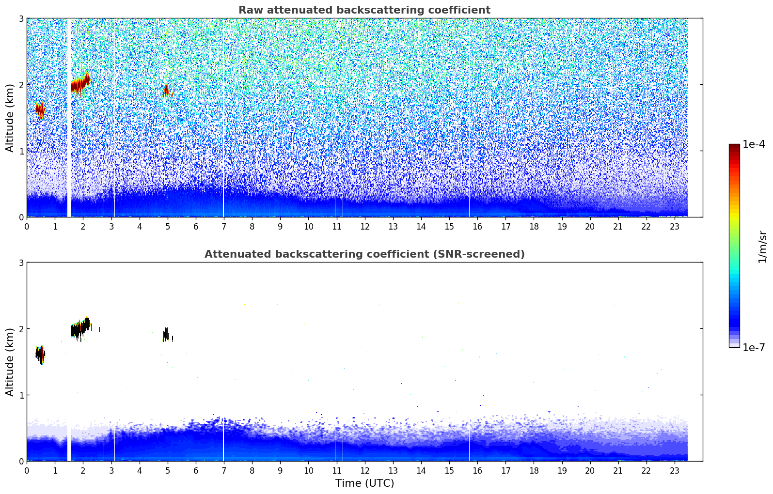Click the white data gap near 1.5 UTC in raw plot
The image size is (773, 494).
(69, 118)
